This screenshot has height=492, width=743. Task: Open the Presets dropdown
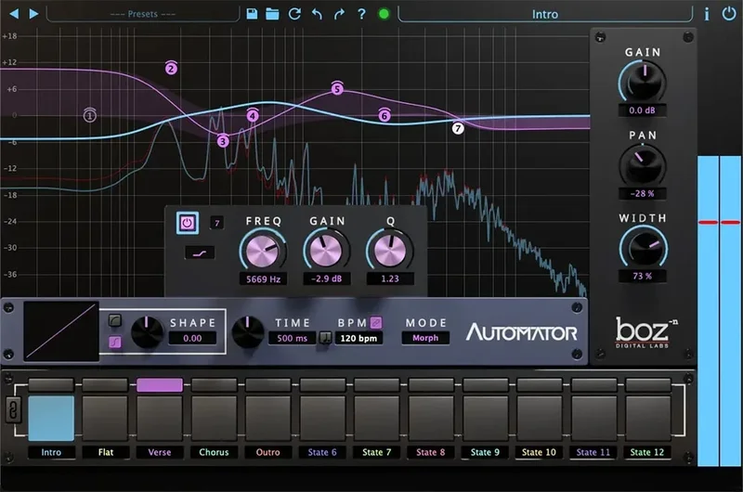click(143, 14)
